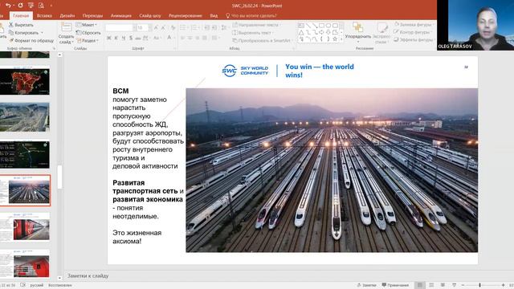The image size is (514, 289).
Task: Toggle Italic (К) formatting
Action: click(x=116, y=38)
